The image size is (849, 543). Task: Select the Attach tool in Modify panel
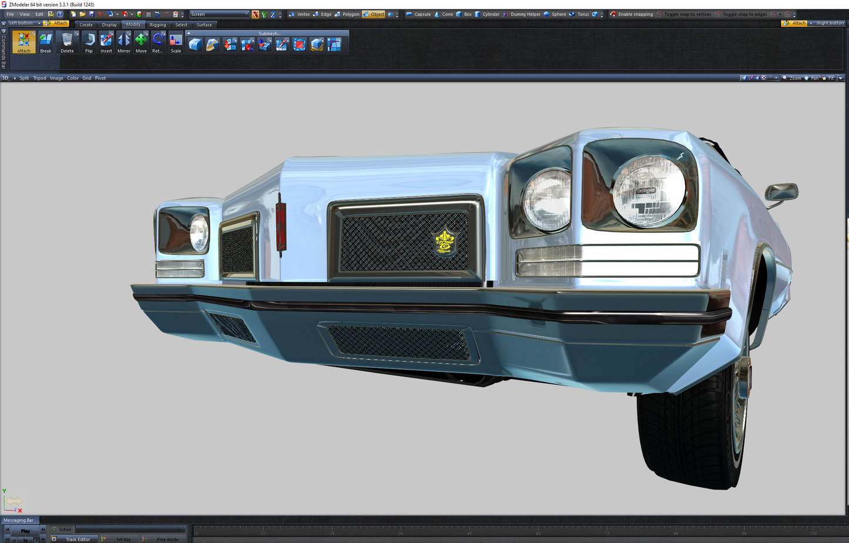[24, 42]
